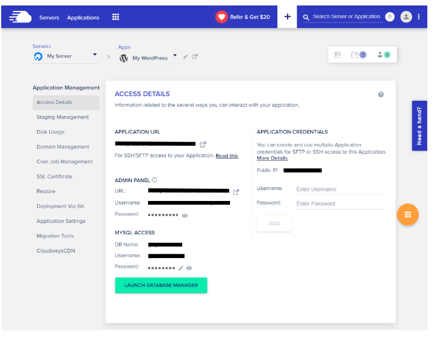Show the Admin Panel password
The height and width of the screenshot is (337, 434).
coord(185,216)
